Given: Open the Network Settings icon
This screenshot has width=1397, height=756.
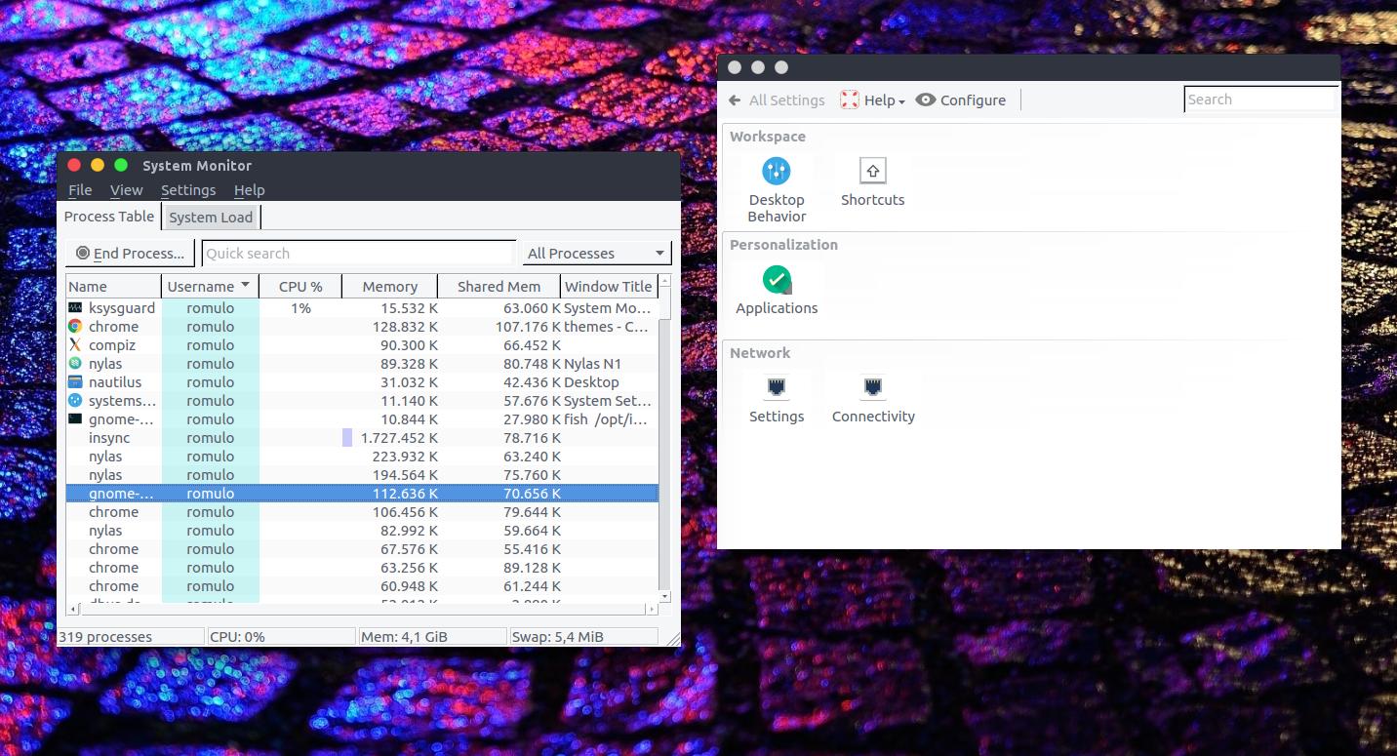Looking at the screenshot, I should click(x=777, y=389).
